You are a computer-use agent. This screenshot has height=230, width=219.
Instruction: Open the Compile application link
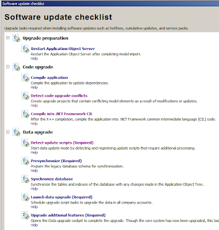[49, 78]
